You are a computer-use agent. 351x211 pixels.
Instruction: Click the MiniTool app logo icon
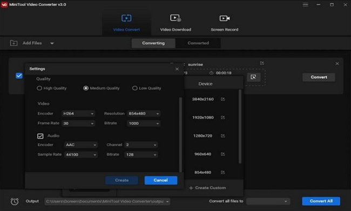(x=4, y=4)
